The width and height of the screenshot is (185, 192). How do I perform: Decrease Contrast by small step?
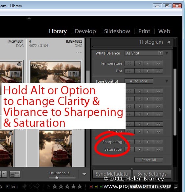[x=139, y=132]
